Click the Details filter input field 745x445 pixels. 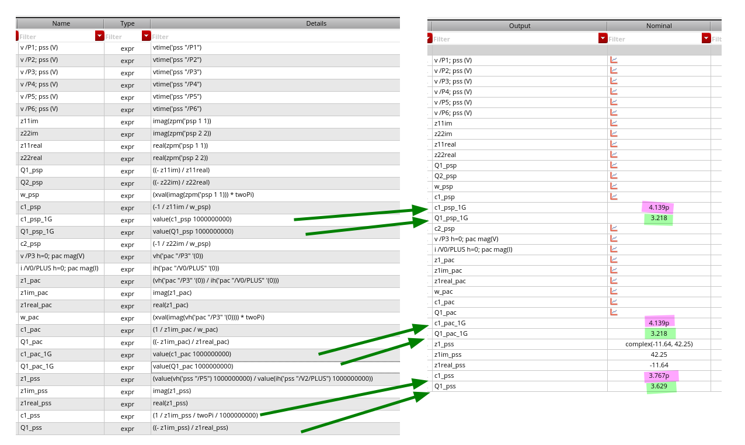[274, 37]
